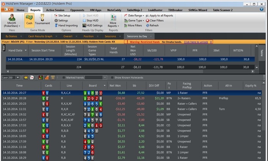The image size is (268, 161).
Task: Click the MiniVK hero avatar icon
Action: pyautogui.click(x=12, y=17)
